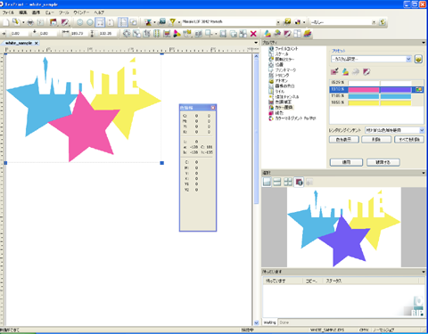Viewport: 428px width, 334px height.
Task: Expand the properties panel header arrow
Action: click(424, 43)
